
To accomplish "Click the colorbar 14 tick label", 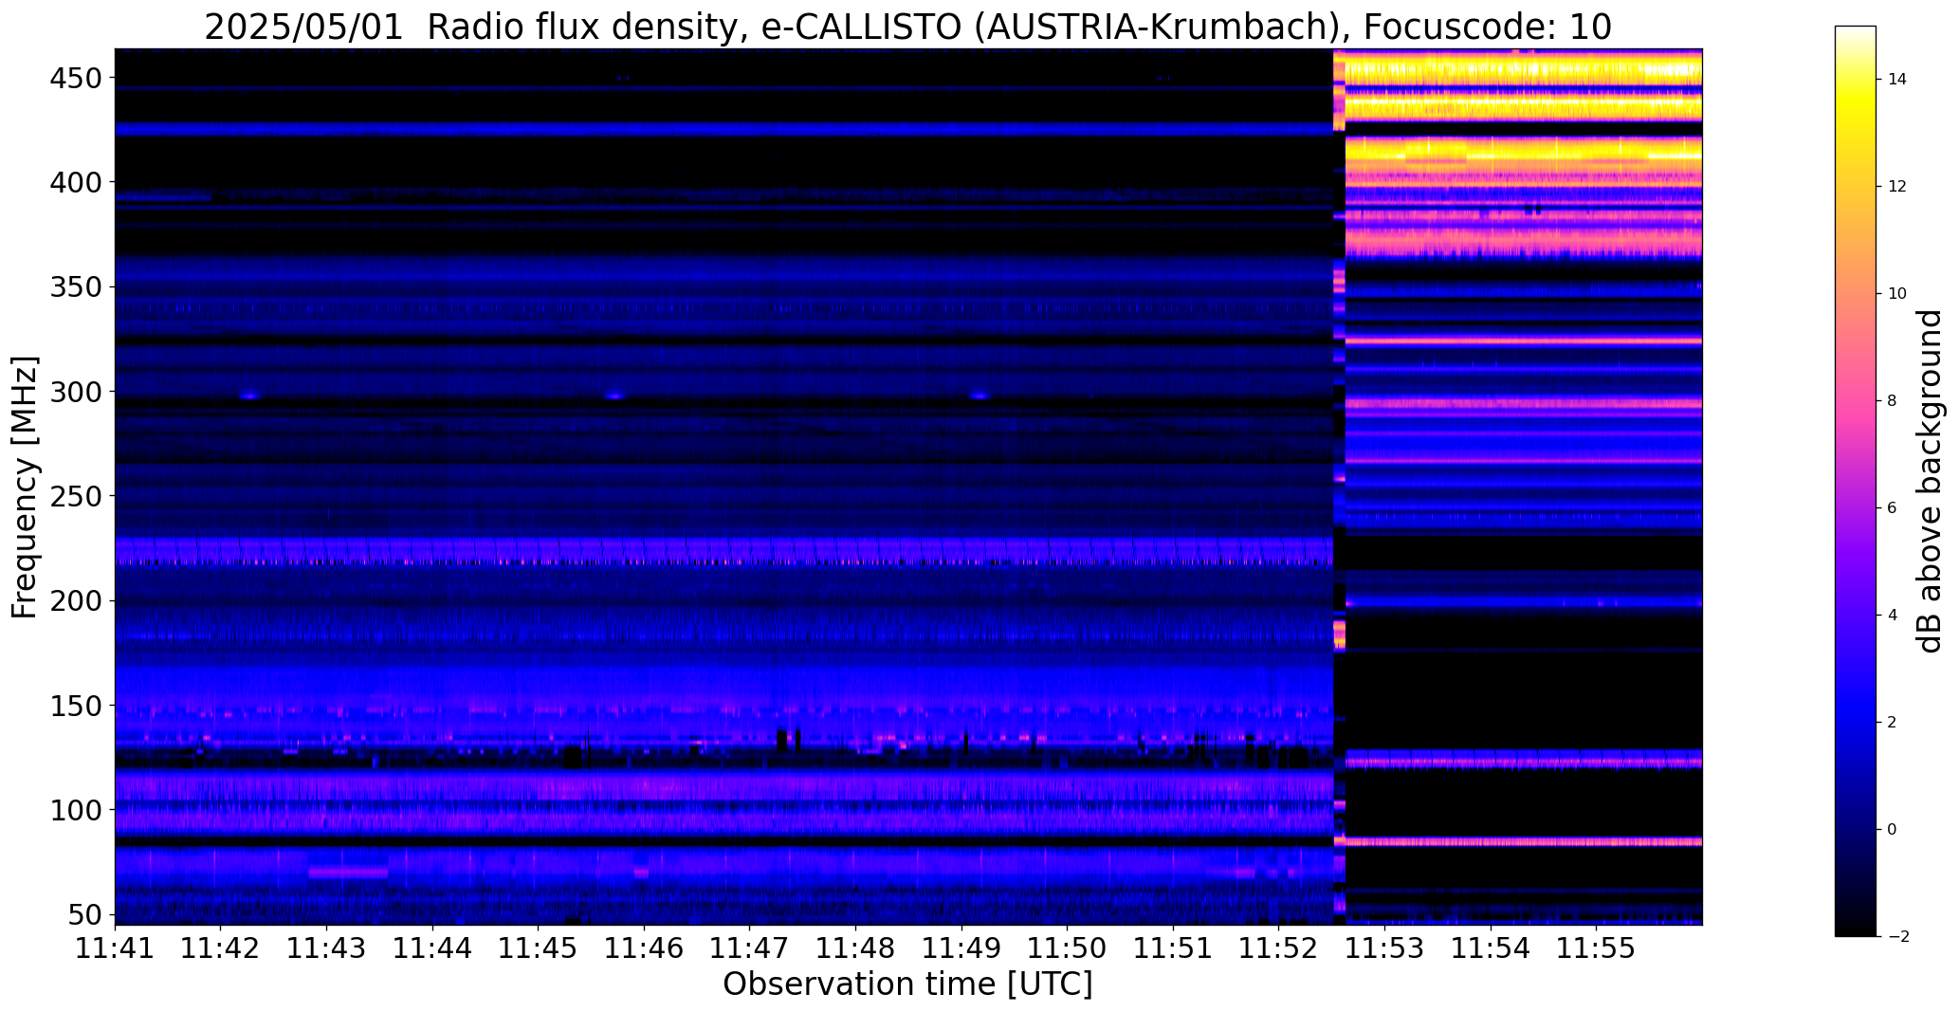I will click(1897, 80).
